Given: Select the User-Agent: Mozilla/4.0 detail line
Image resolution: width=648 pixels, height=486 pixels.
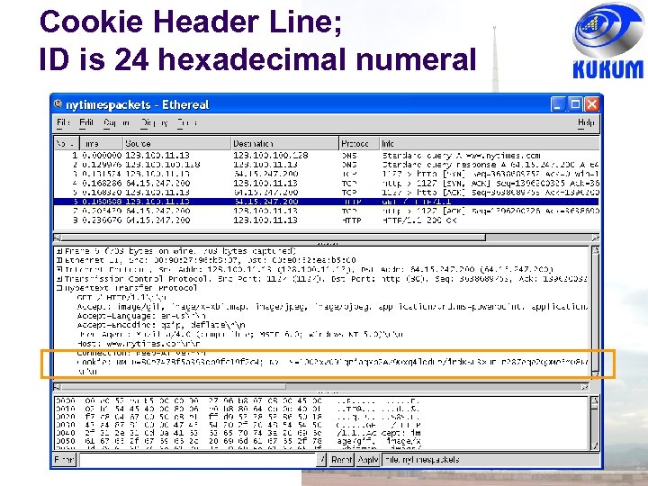Looking at the screenshot, I should [x=240, y=334].
